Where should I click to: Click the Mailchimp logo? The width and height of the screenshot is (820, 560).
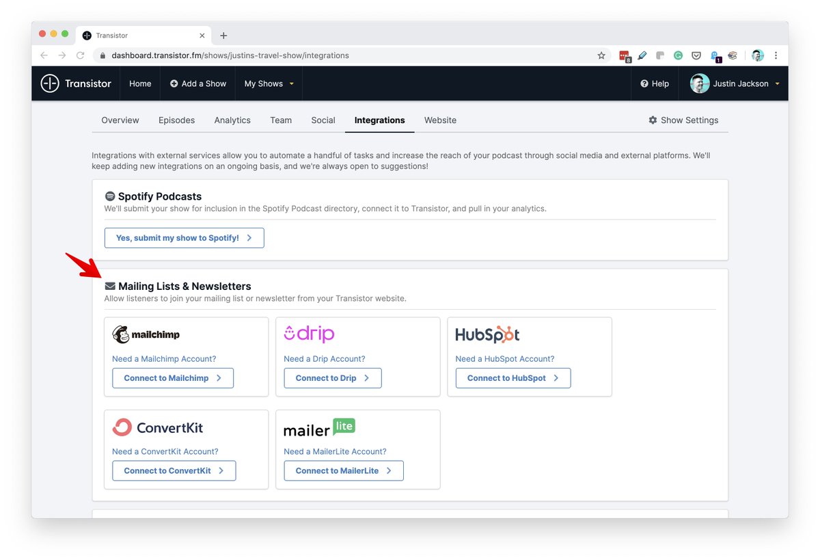(146, 334)
